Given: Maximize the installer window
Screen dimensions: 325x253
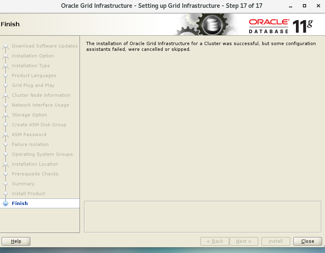Looking at the screenshot, I should (304, 6).
